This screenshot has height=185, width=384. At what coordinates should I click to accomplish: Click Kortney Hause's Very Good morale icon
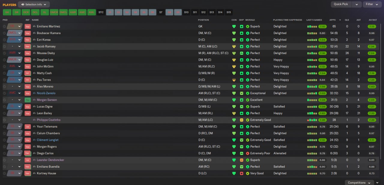(x=247, y=173)
